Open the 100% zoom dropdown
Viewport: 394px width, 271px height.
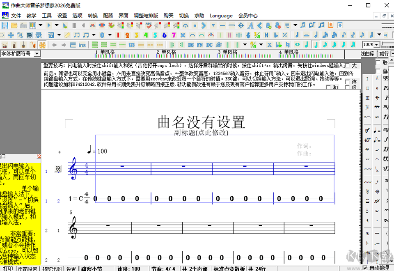point(376,45)
